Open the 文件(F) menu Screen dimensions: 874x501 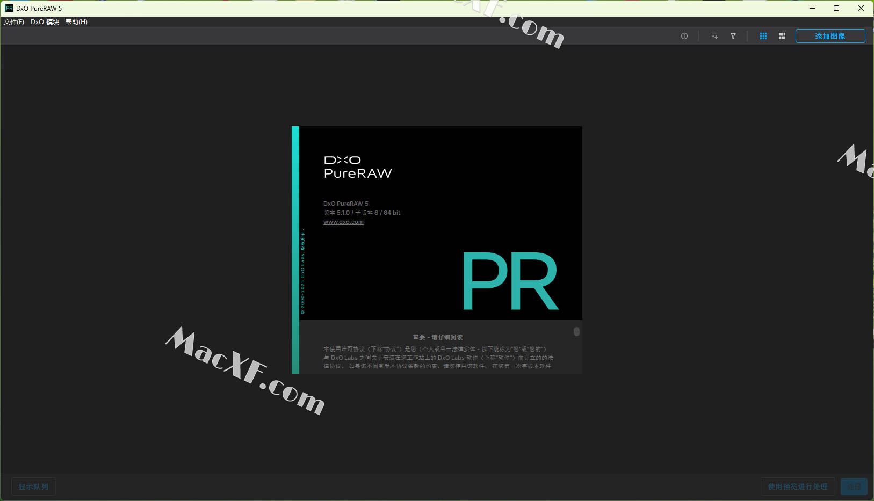click(x=14, y=22)
